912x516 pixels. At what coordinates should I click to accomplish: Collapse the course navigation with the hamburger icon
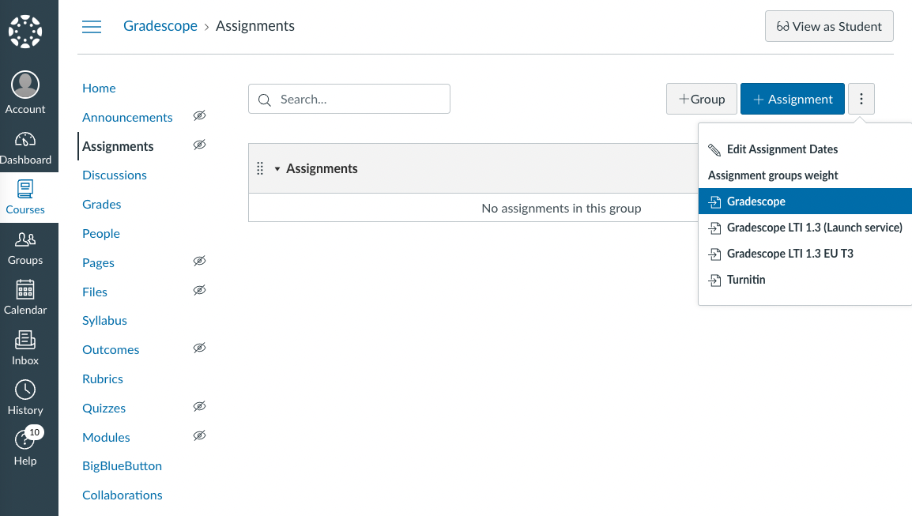(91, 26)
